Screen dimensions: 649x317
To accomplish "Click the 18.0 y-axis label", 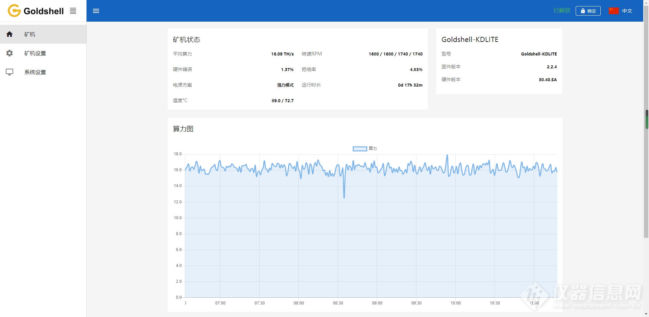I will [178, 154].
